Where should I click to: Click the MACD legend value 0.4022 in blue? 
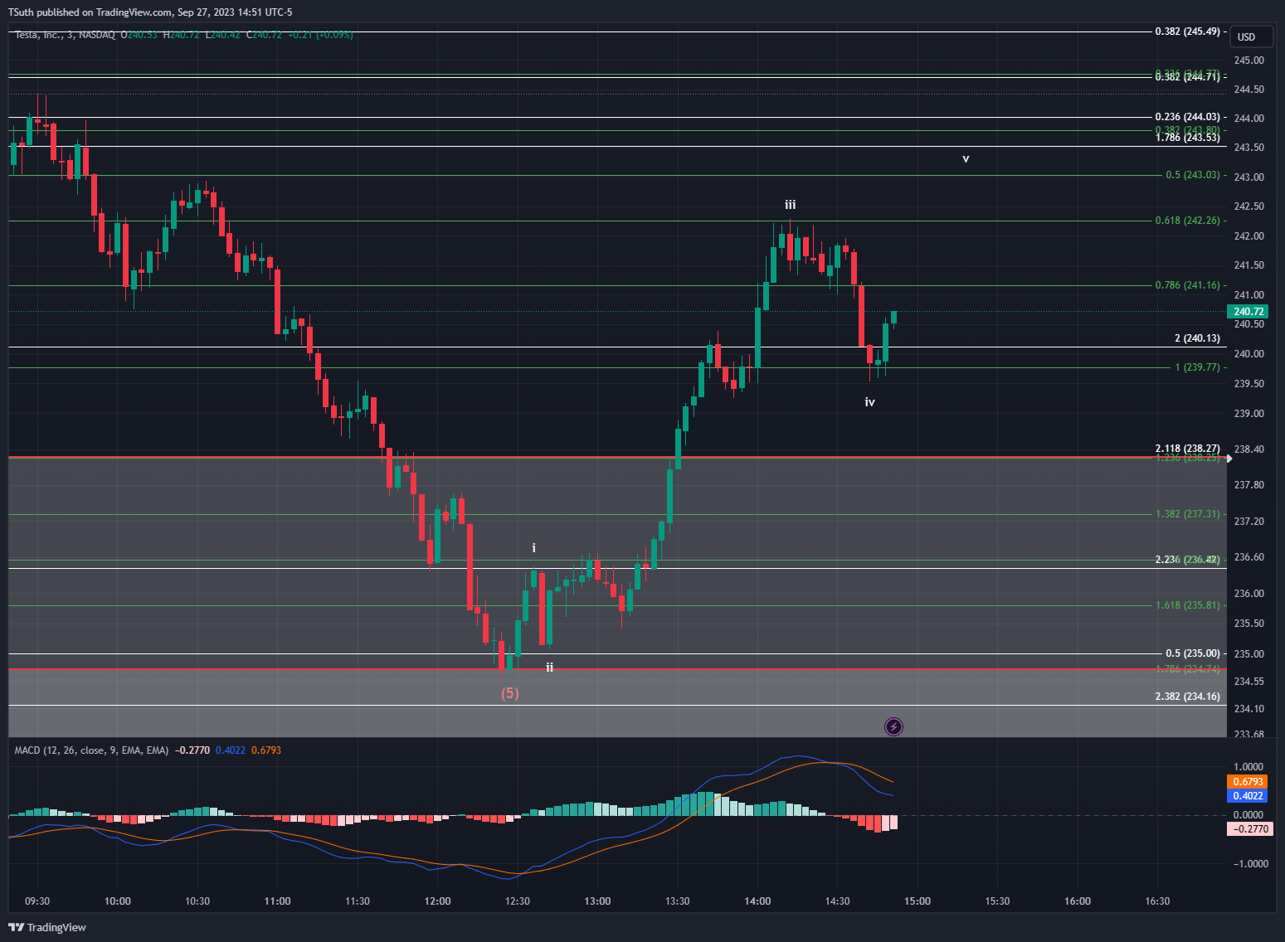231,750
